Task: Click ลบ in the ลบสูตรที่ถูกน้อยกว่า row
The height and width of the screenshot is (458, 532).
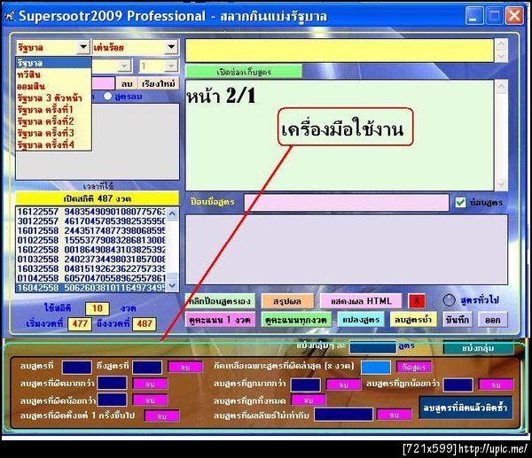Action: 496,384
